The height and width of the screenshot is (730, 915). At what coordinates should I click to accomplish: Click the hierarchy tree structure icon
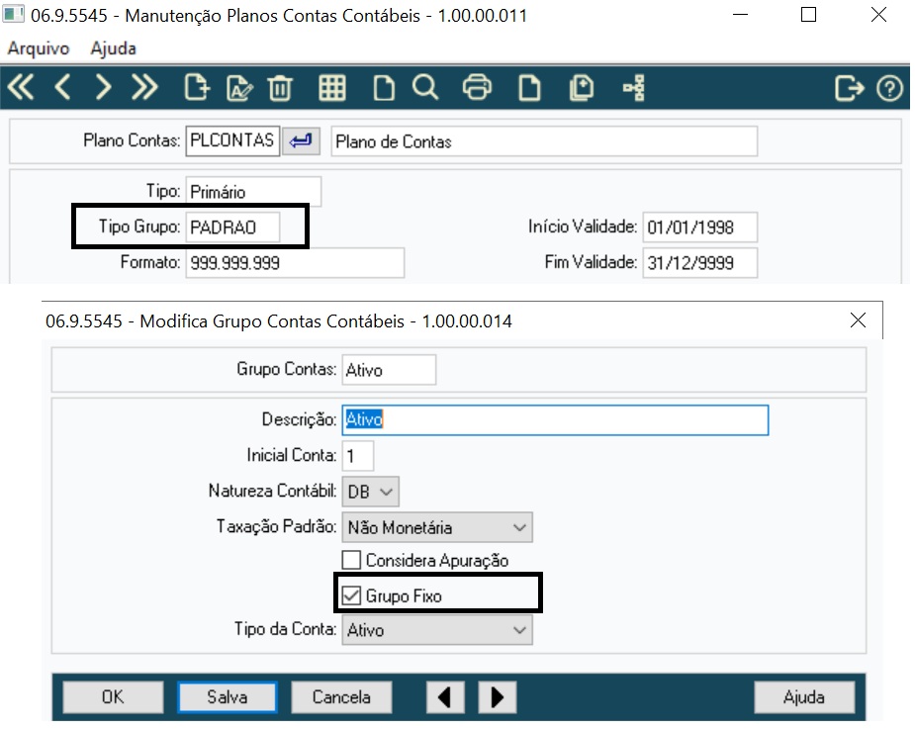(x=634, y=88)
